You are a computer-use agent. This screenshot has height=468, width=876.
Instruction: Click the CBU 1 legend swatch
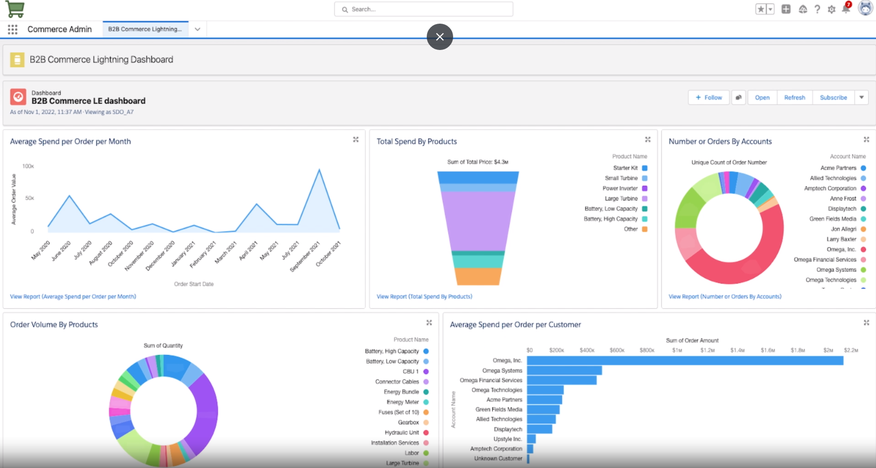click(x=426, y=372)
